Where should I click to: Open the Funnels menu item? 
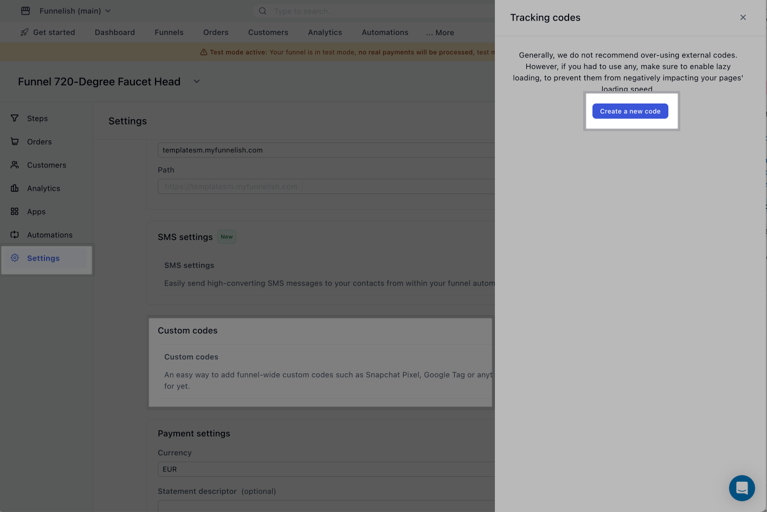point(169,33)
